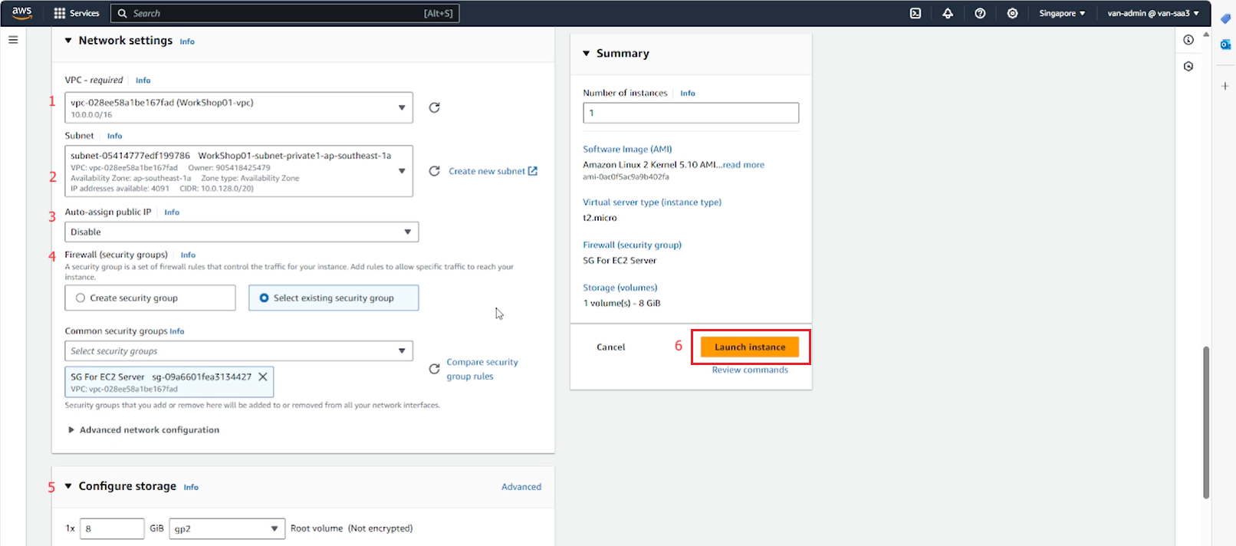Click the root volume size GiB field
1236x546 pixels.
(112, 528)
